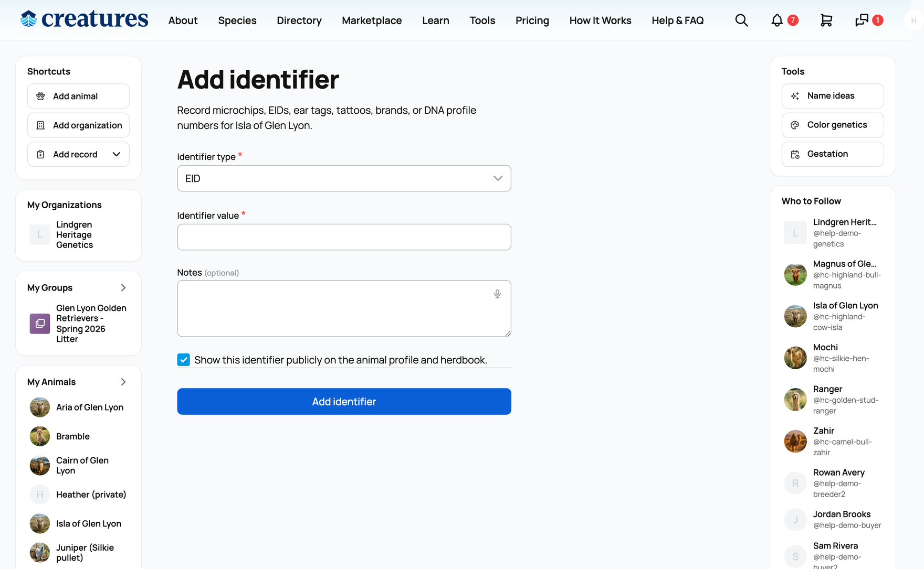The image size is (924, 569).
Task: Open Bramble animal profile
Action: (x=73, y=436)
